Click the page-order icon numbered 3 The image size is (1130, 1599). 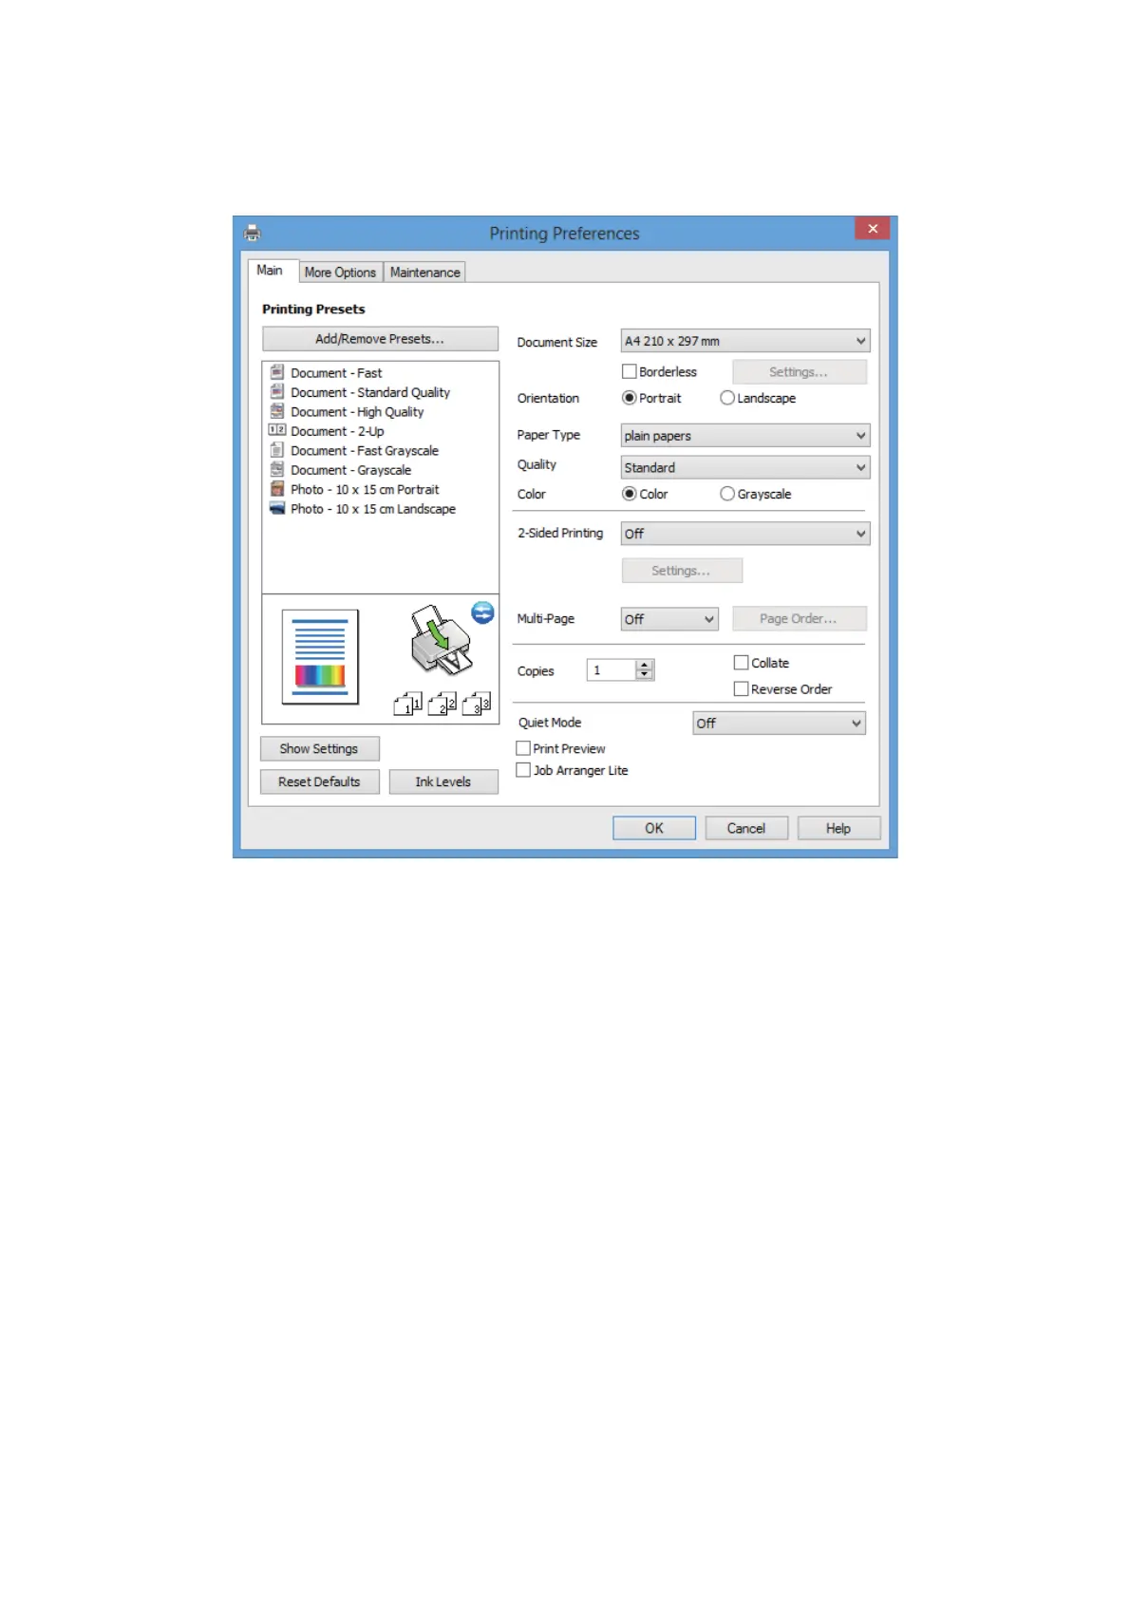[477, 704]
